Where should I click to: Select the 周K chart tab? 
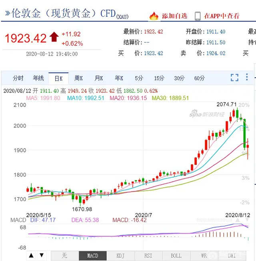[x=78, y=78]
